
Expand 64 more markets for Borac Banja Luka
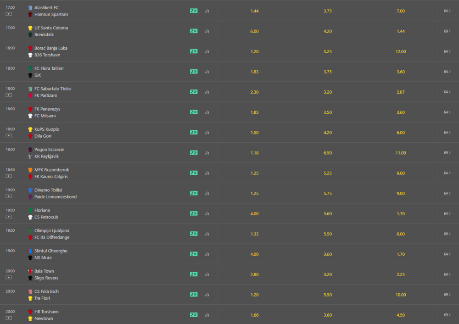(x=447, y=51)
